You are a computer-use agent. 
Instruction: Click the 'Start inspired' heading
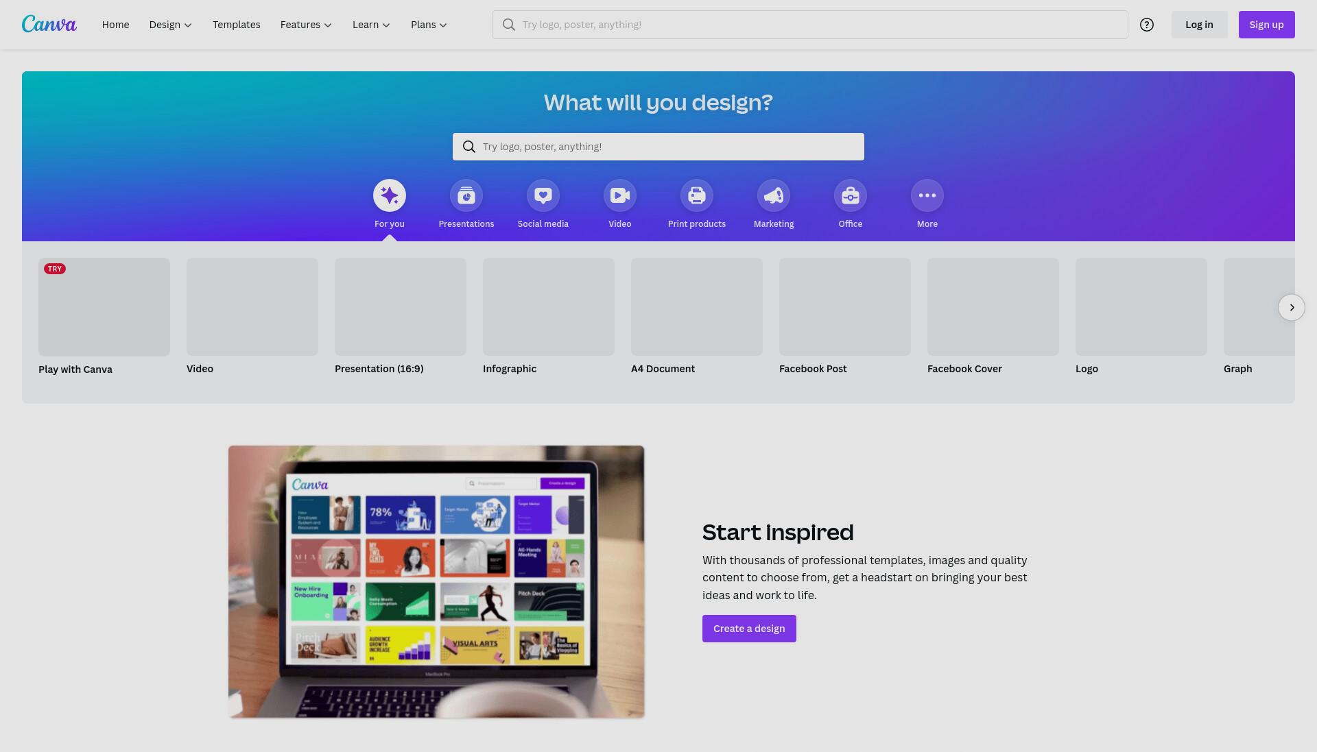pyautogui.click(x=778, y=533)
